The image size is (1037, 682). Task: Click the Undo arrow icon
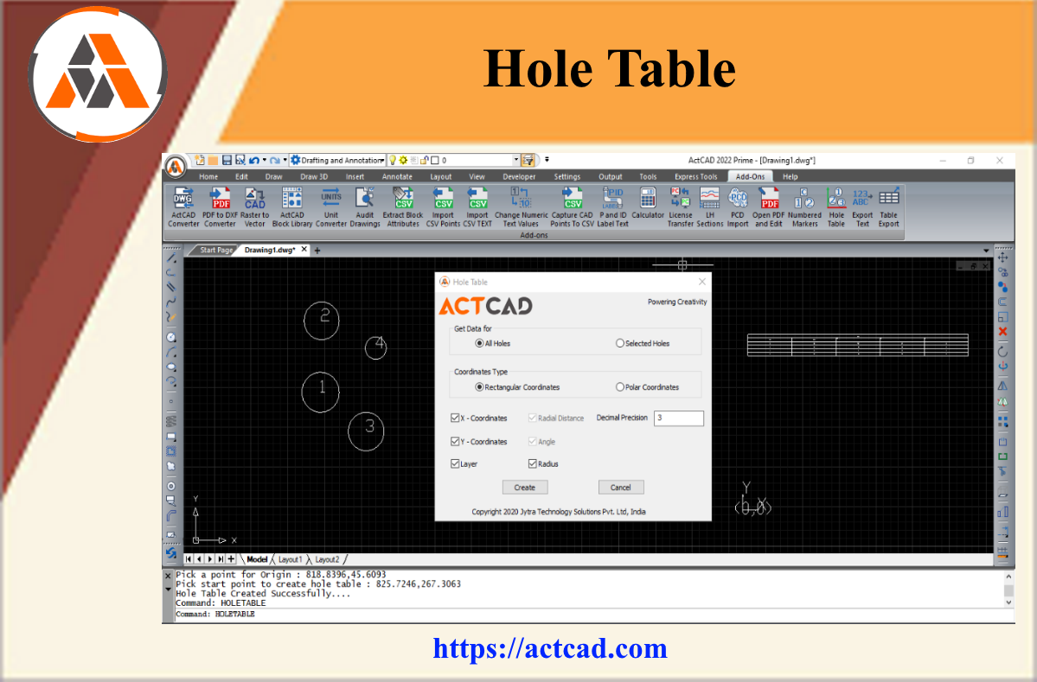pyautogui.click(x=254, y=160)
